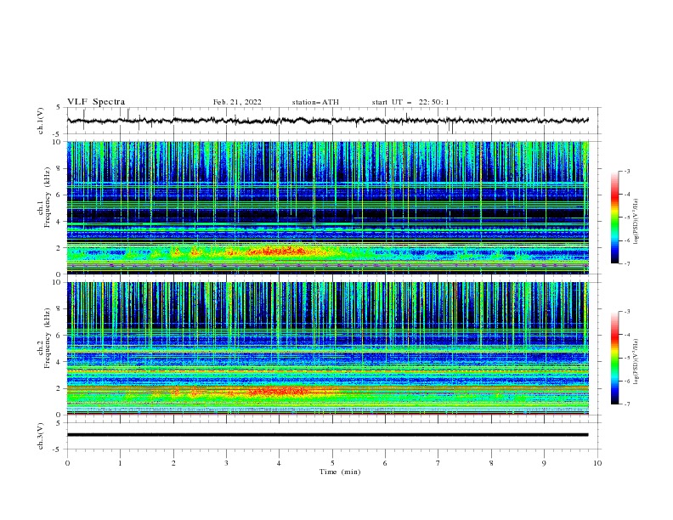Click time axis tick label "9"

point(544,463)
